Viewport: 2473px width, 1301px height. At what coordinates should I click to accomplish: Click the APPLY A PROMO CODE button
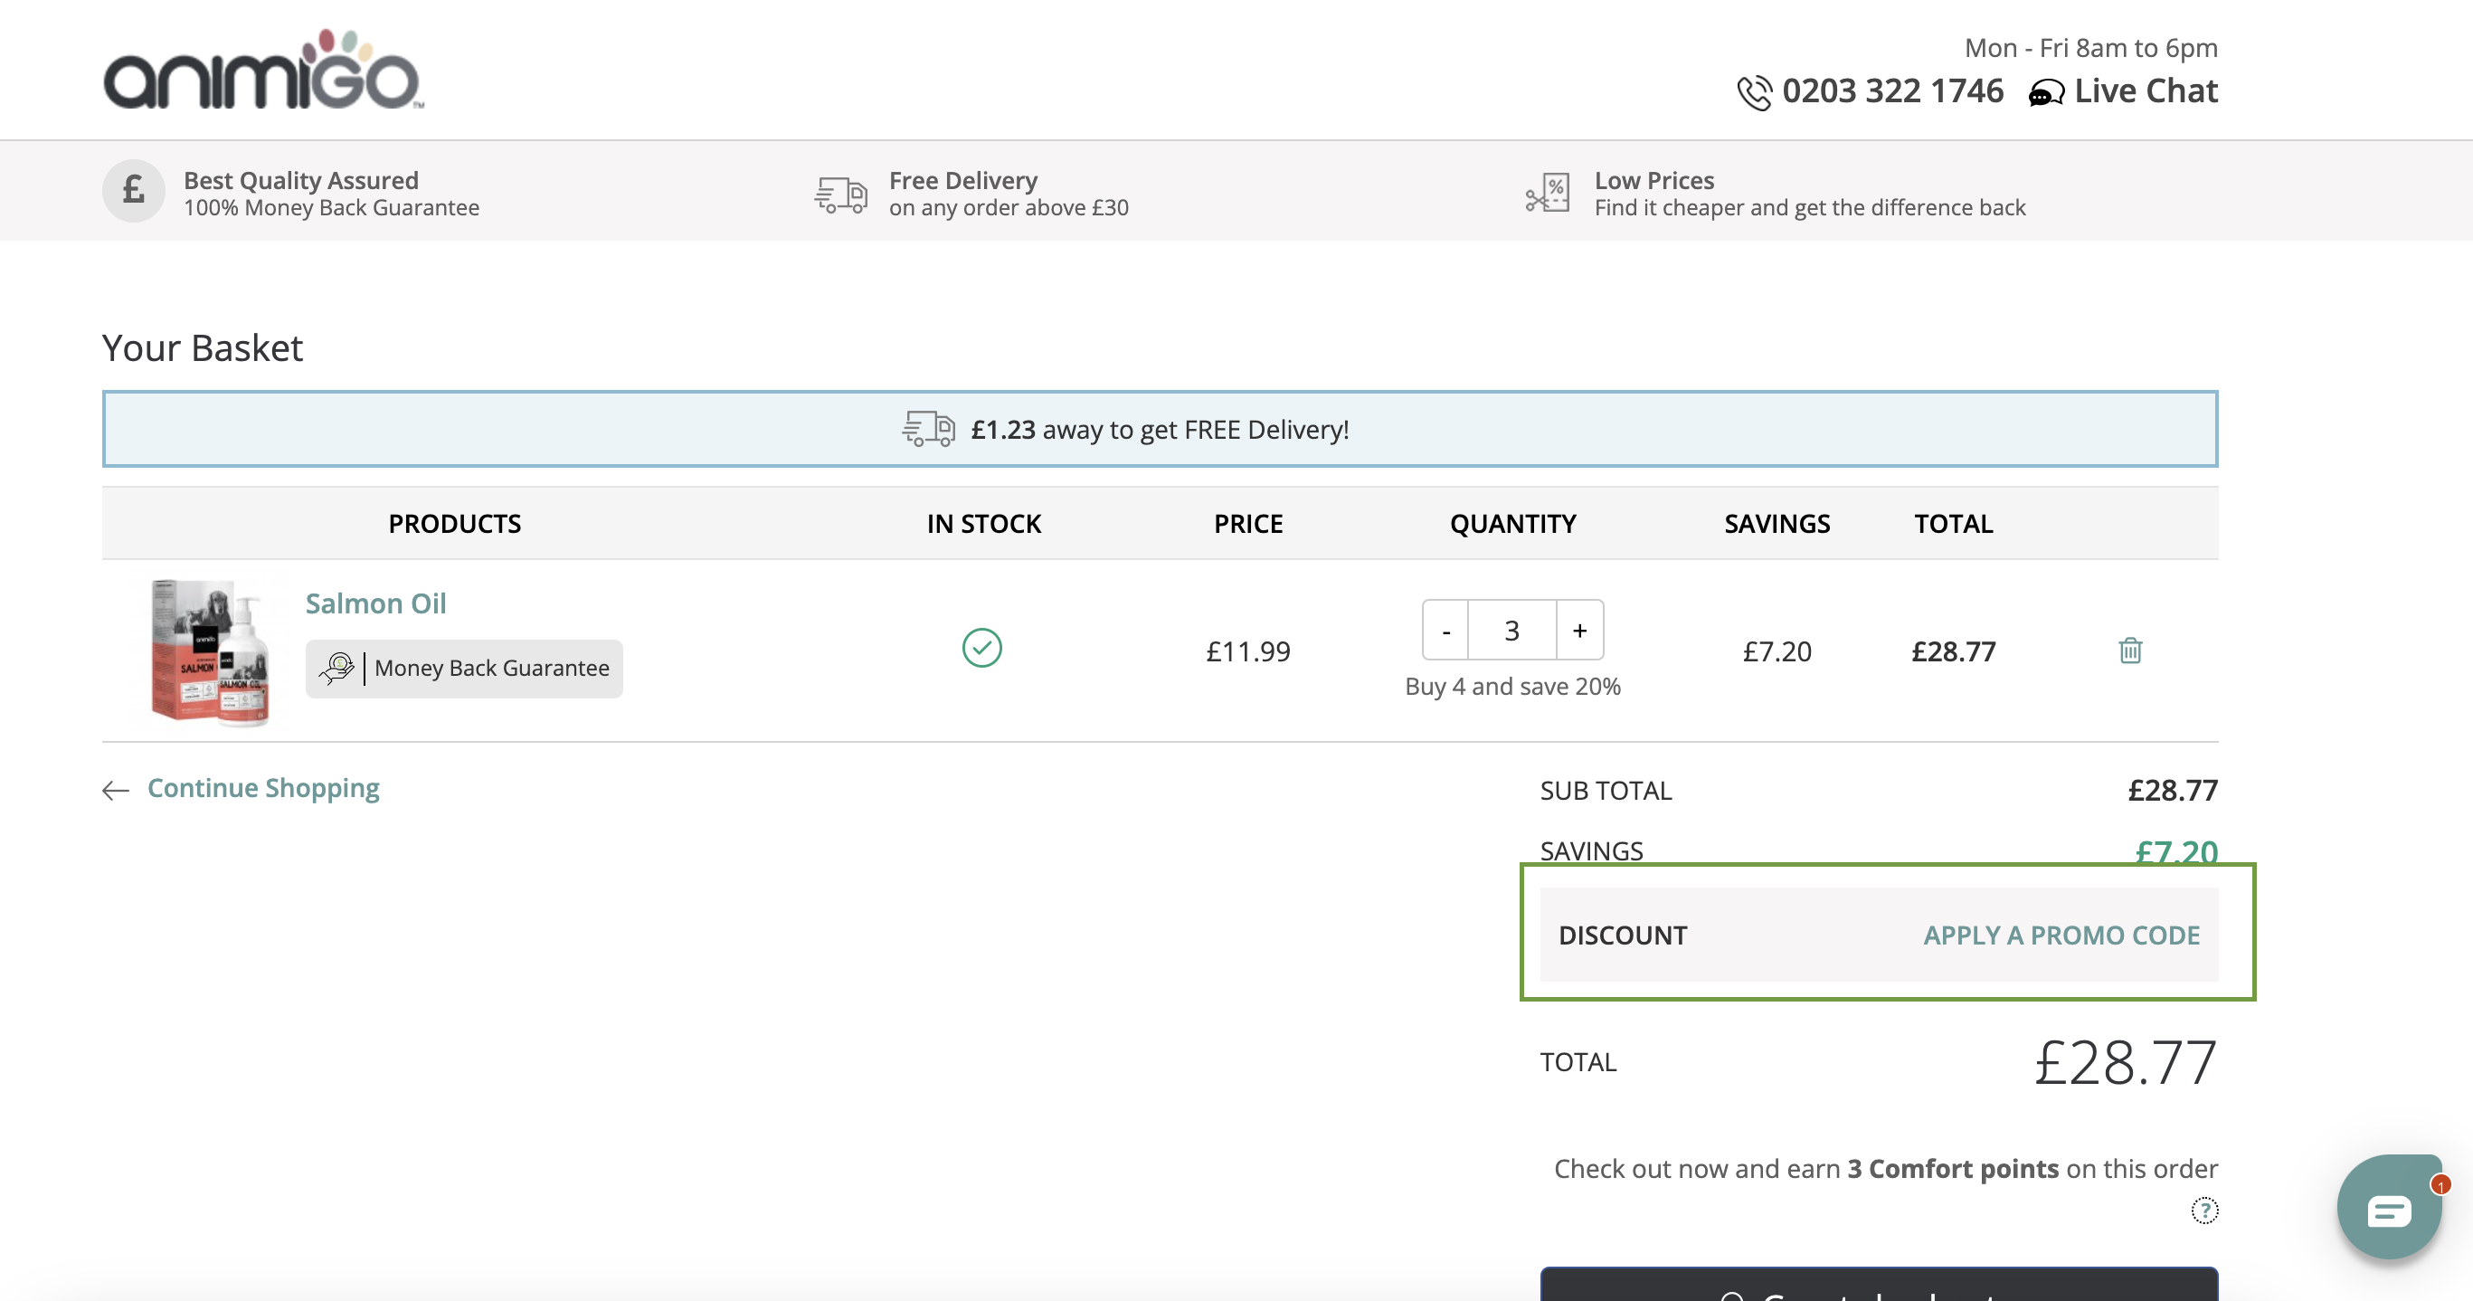click(2062, 935)
